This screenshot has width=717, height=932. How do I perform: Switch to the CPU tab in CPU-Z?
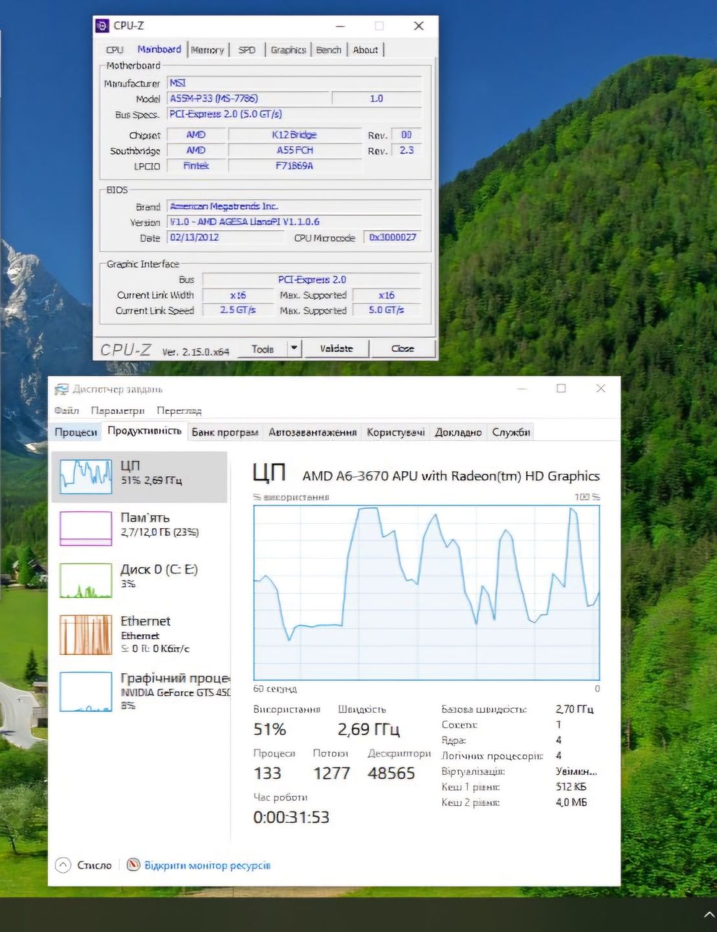point(115,50)
